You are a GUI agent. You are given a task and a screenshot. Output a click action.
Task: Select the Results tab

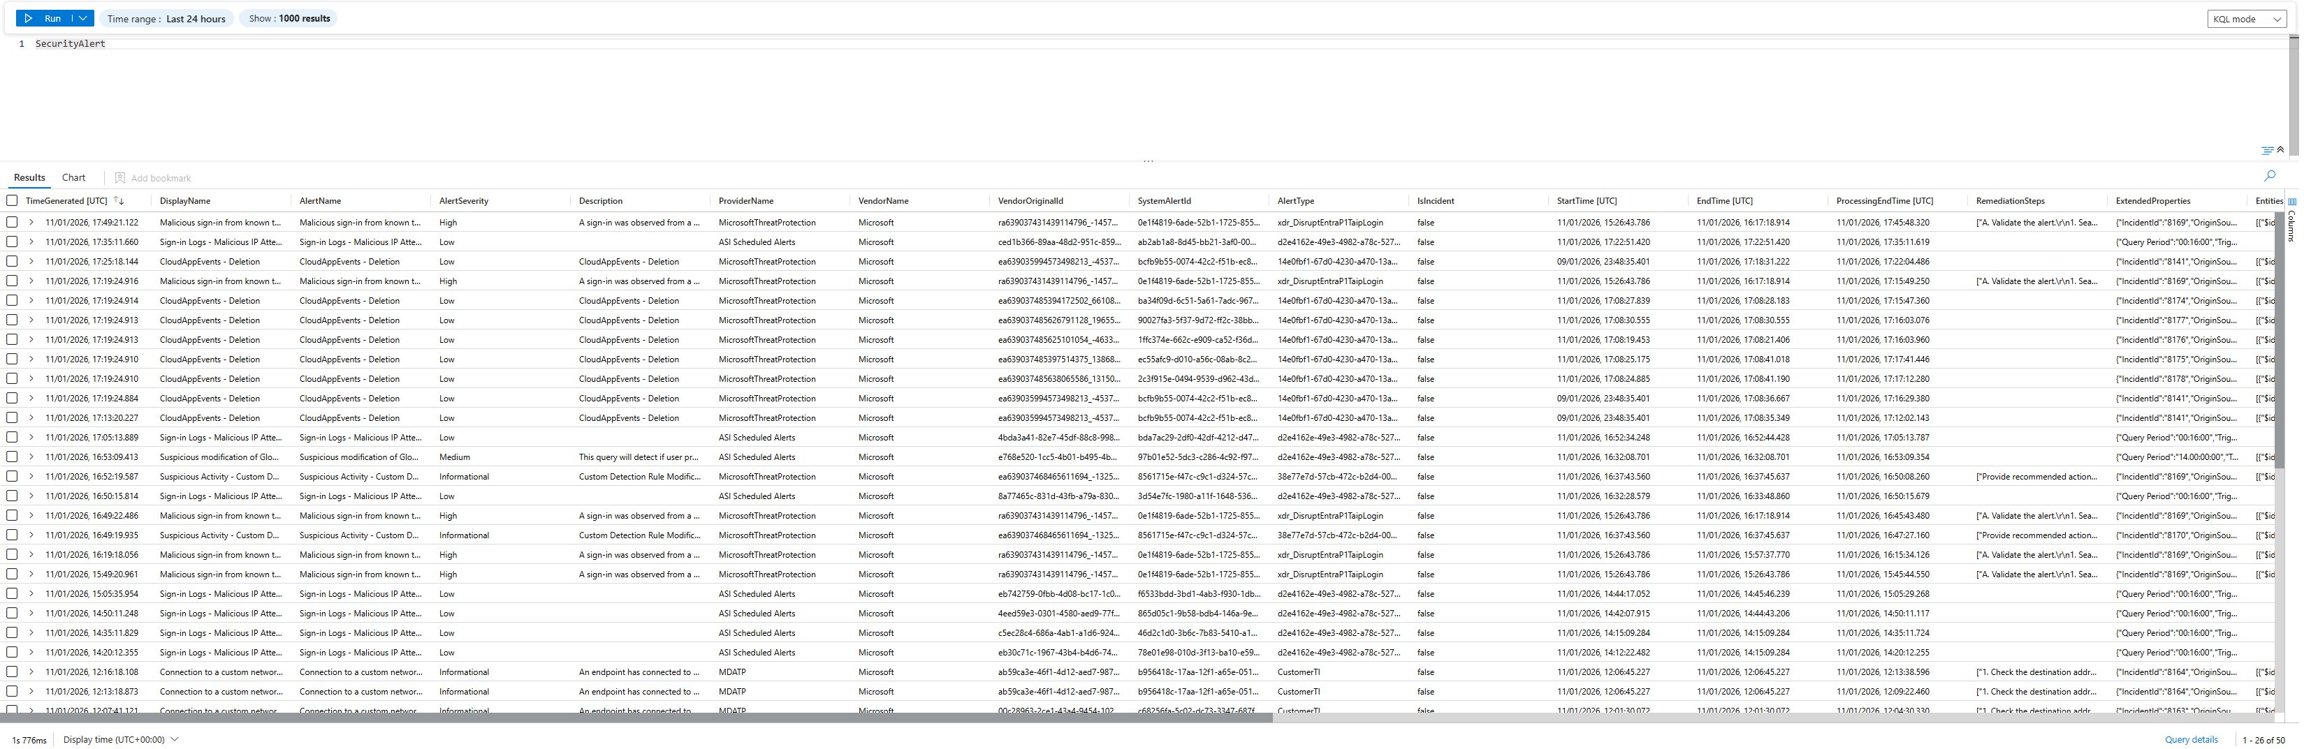point(29,178)
